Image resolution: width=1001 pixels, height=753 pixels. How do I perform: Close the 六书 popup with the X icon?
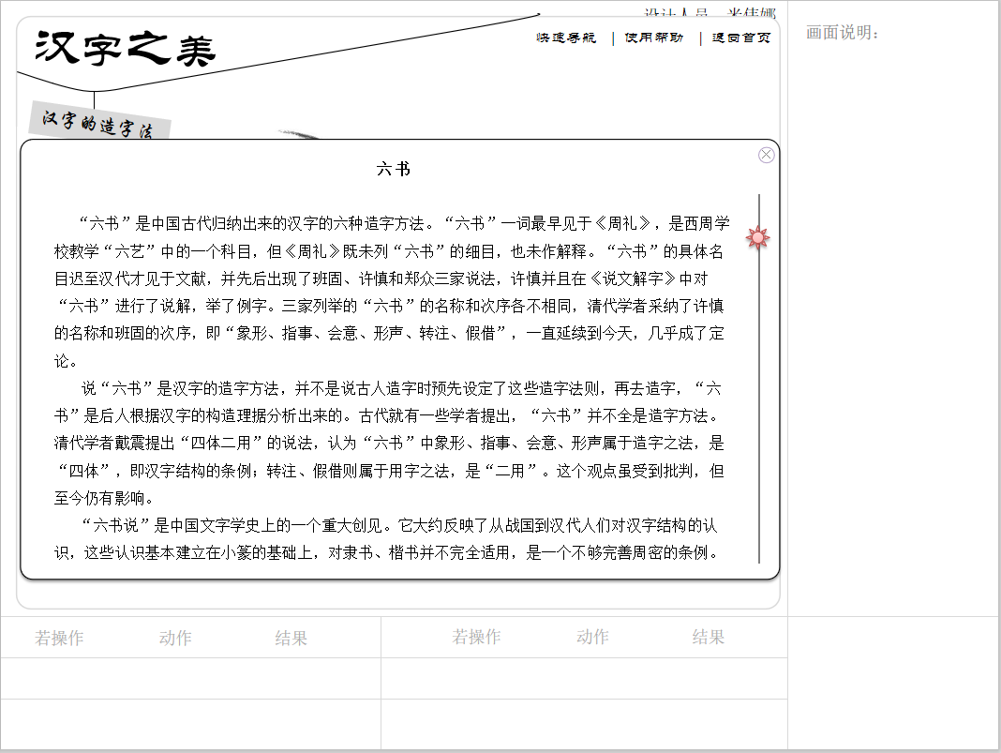766,156
